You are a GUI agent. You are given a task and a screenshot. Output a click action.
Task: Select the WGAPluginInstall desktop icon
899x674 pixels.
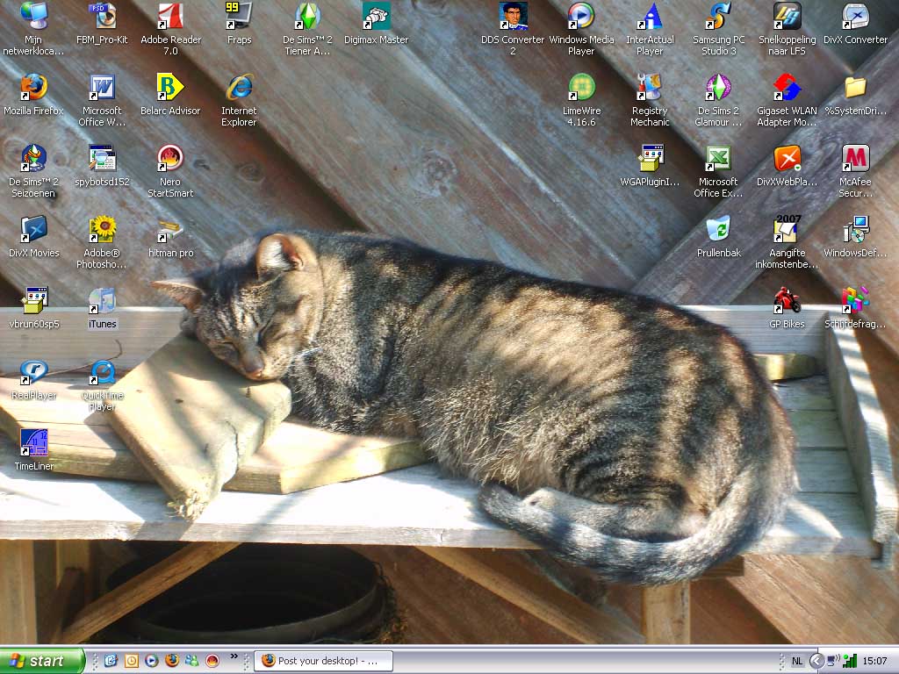coord(650,166)
